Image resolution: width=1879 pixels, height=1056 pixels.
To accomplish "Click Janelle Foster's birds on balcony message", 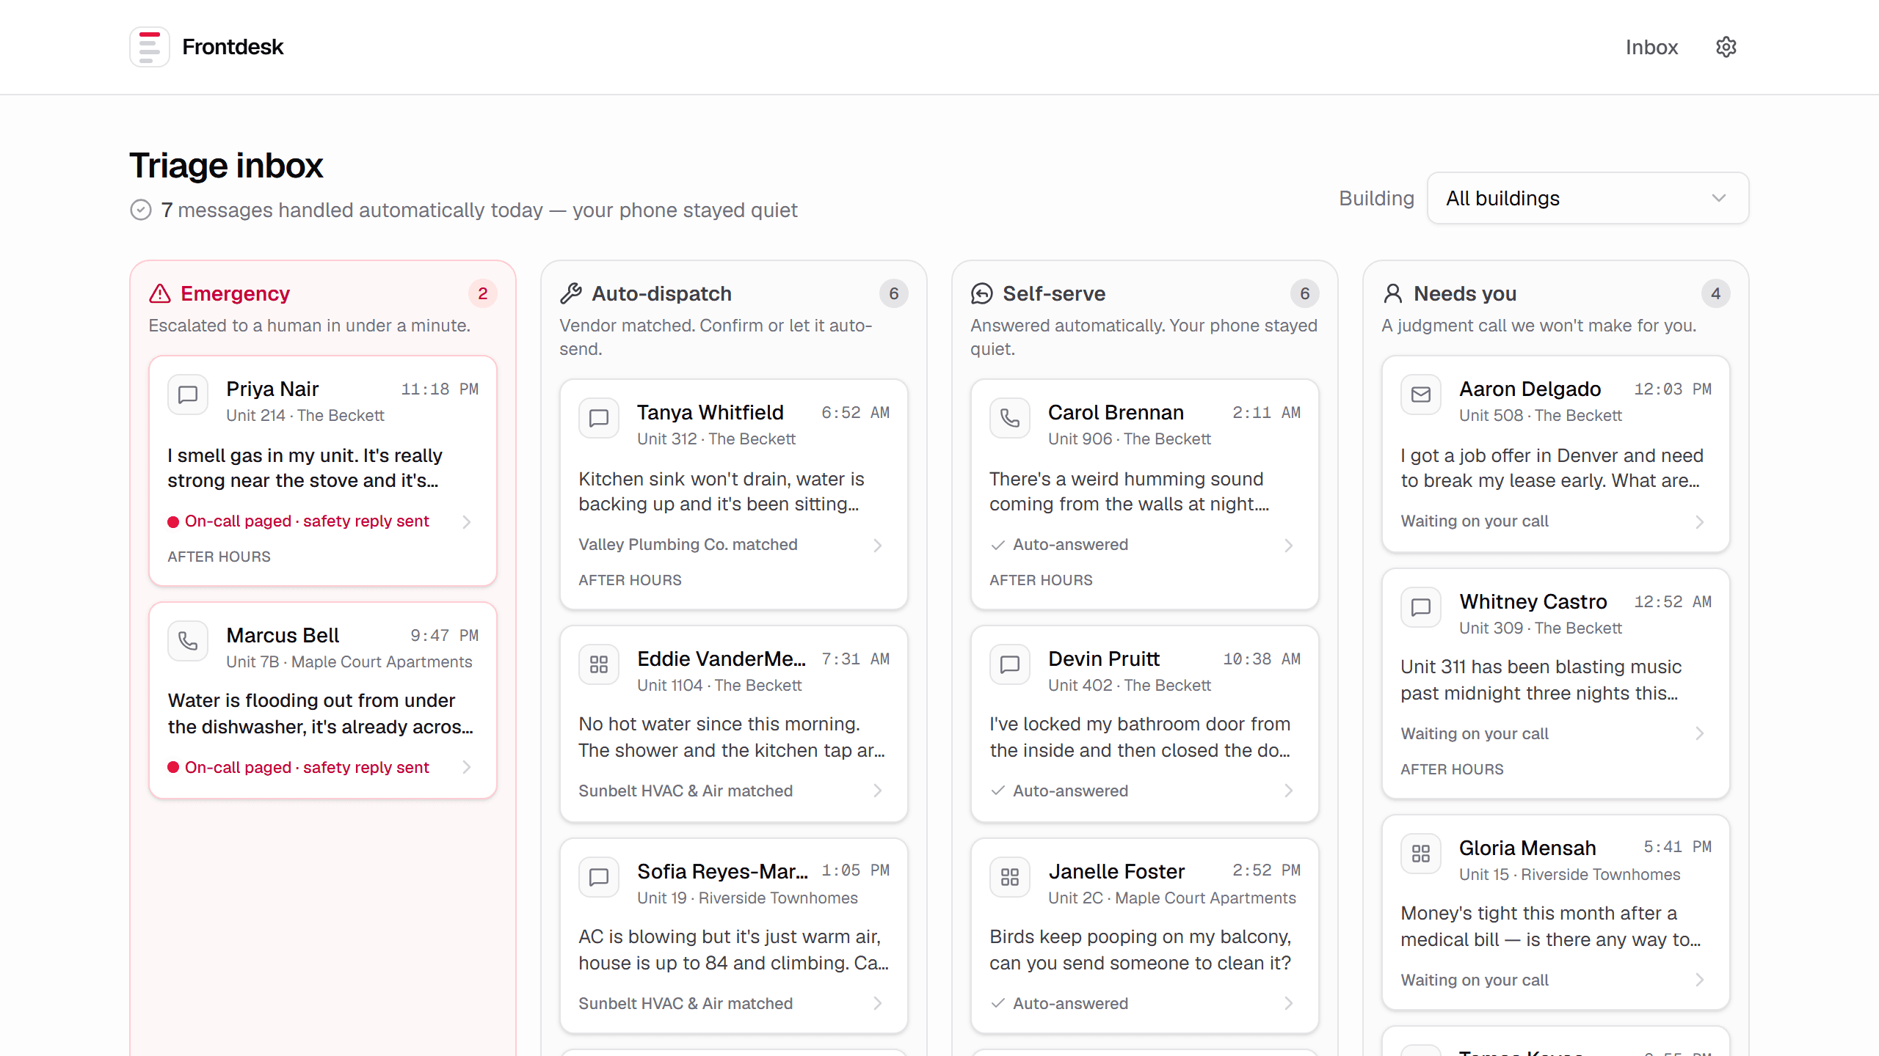I will [1140, 950].
